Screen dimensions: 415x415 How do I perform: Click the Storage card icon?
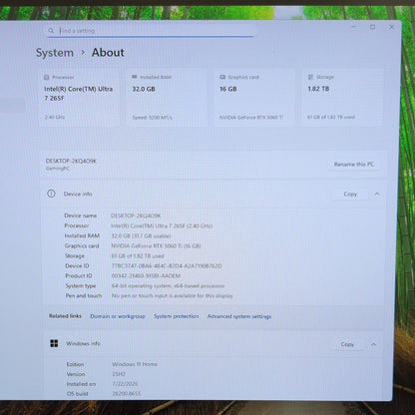[x=310, y=77]
